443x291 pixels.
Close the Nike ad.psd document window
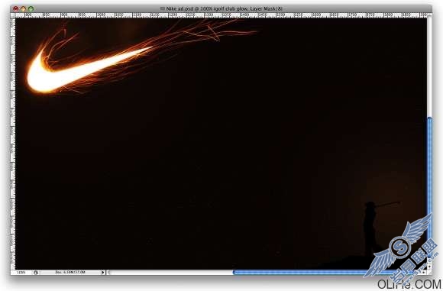point(15,8)
